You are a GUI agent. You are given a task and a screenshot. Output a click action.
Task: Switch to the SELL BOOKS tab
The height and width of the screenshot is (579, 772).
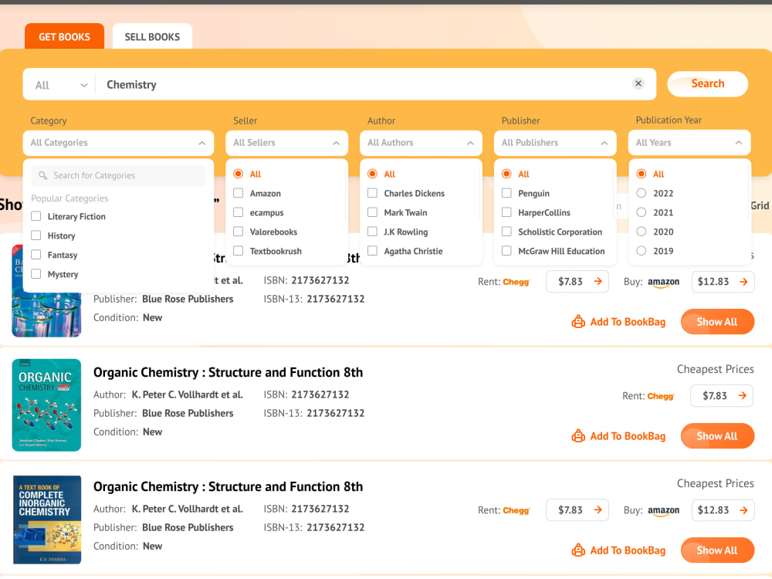tap(152, 36)
